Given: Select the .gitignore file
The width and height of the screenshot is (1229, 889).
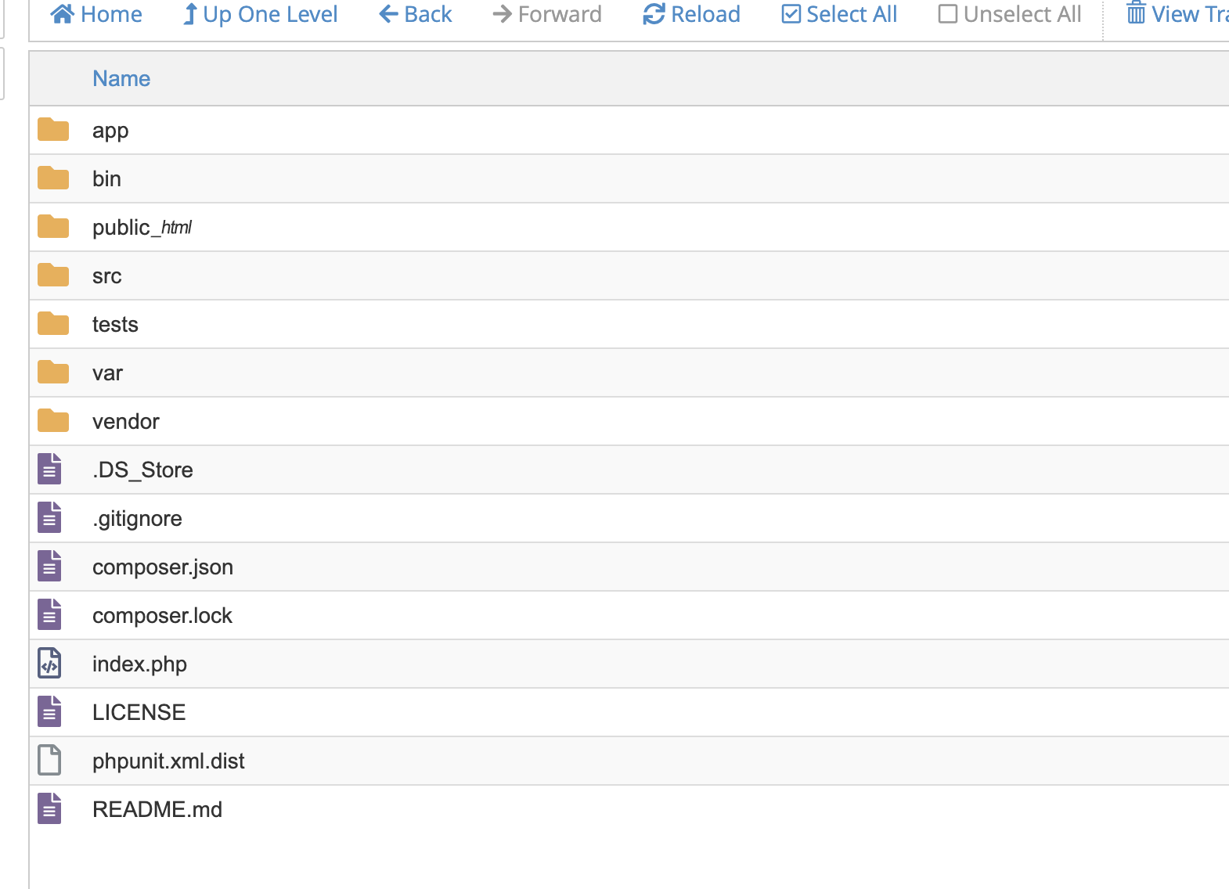Looking at the screenshot, I should click(137, 518).
